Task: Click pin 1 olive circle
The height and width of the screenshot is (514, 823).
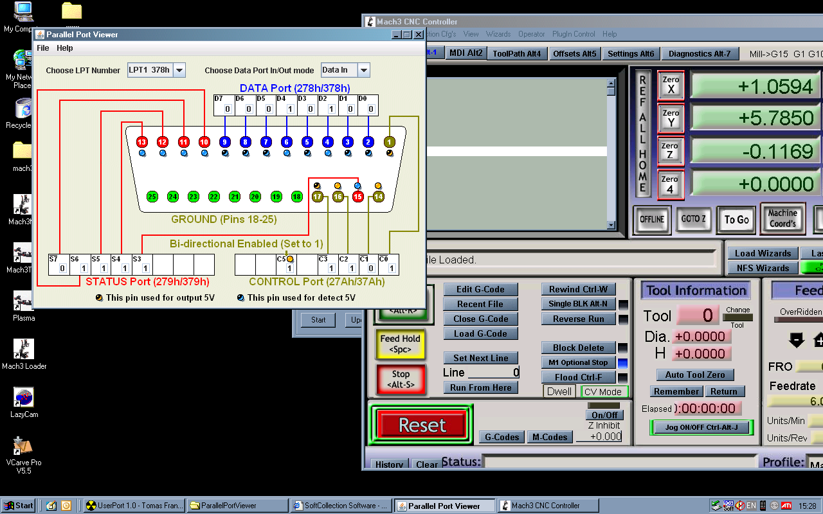Action: coord(389,142)
